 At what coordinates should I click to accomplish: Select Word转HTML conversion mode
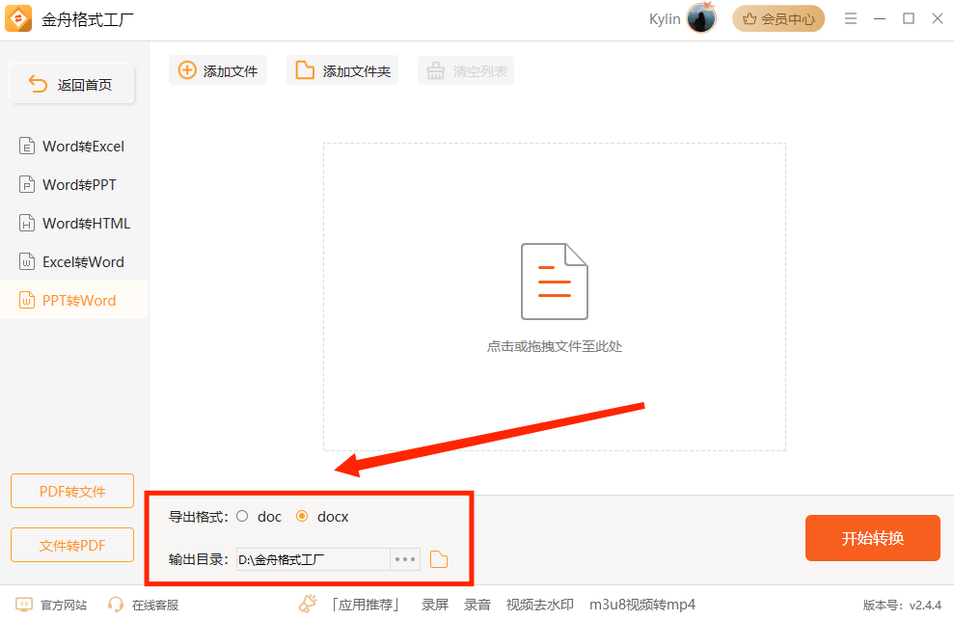(x=74, y=224)
